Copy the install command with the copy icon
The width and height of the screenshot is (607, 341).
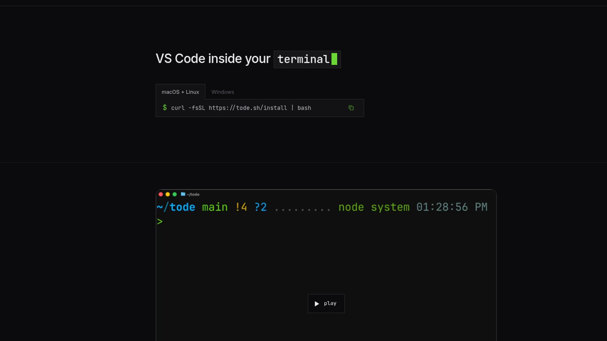tap(351, 108)
